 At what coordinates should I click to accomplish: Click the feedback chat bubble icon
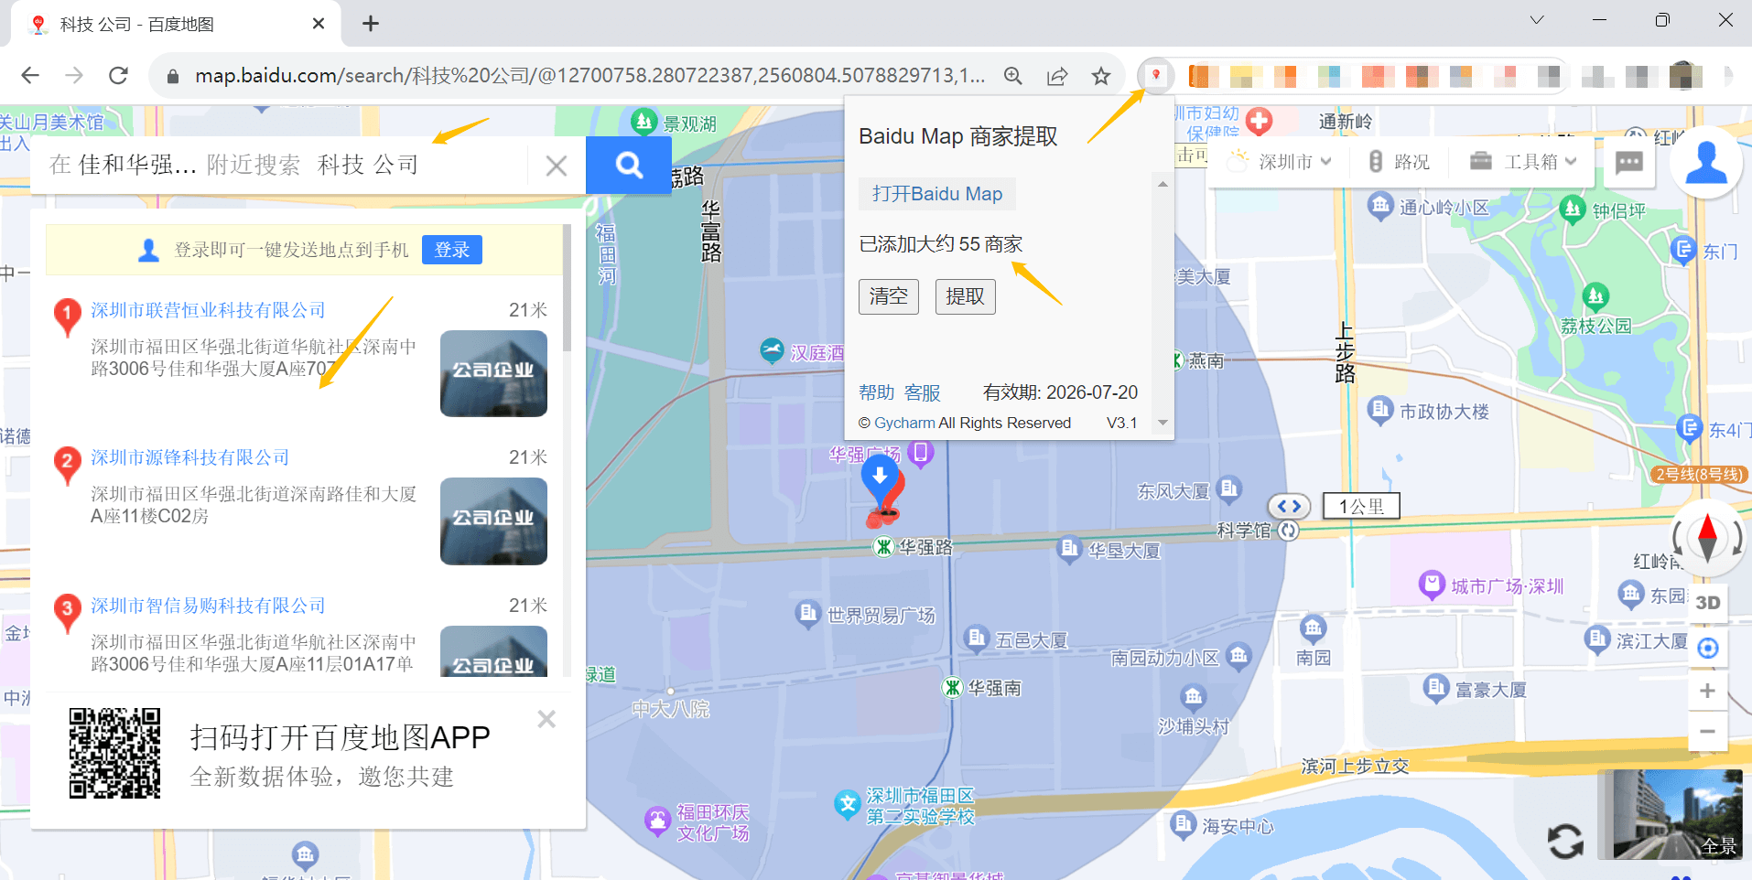tap(1628, 163)
